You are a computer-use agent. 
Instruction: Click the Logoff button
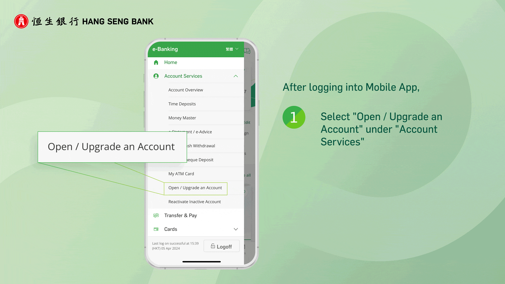click(221, 247)
